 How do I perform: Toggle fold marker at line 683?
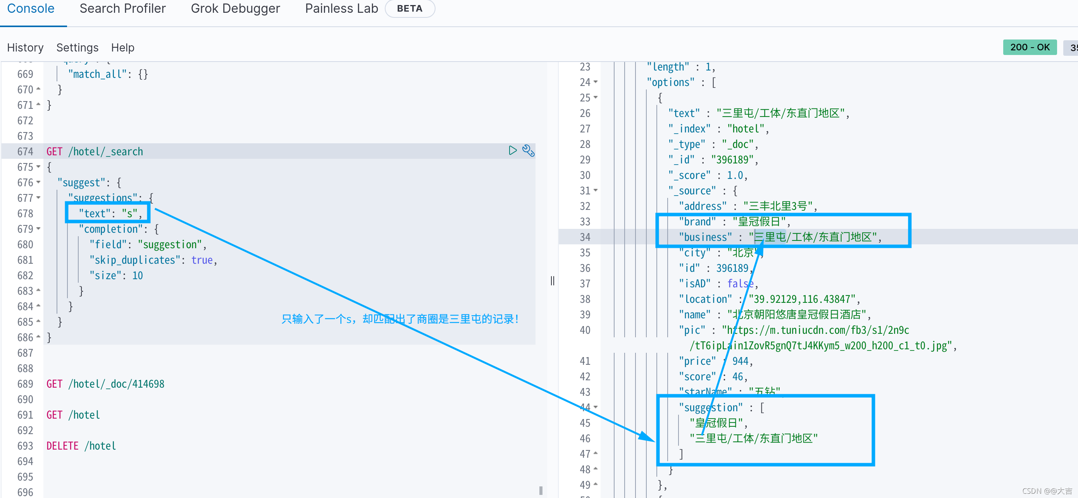38,290
